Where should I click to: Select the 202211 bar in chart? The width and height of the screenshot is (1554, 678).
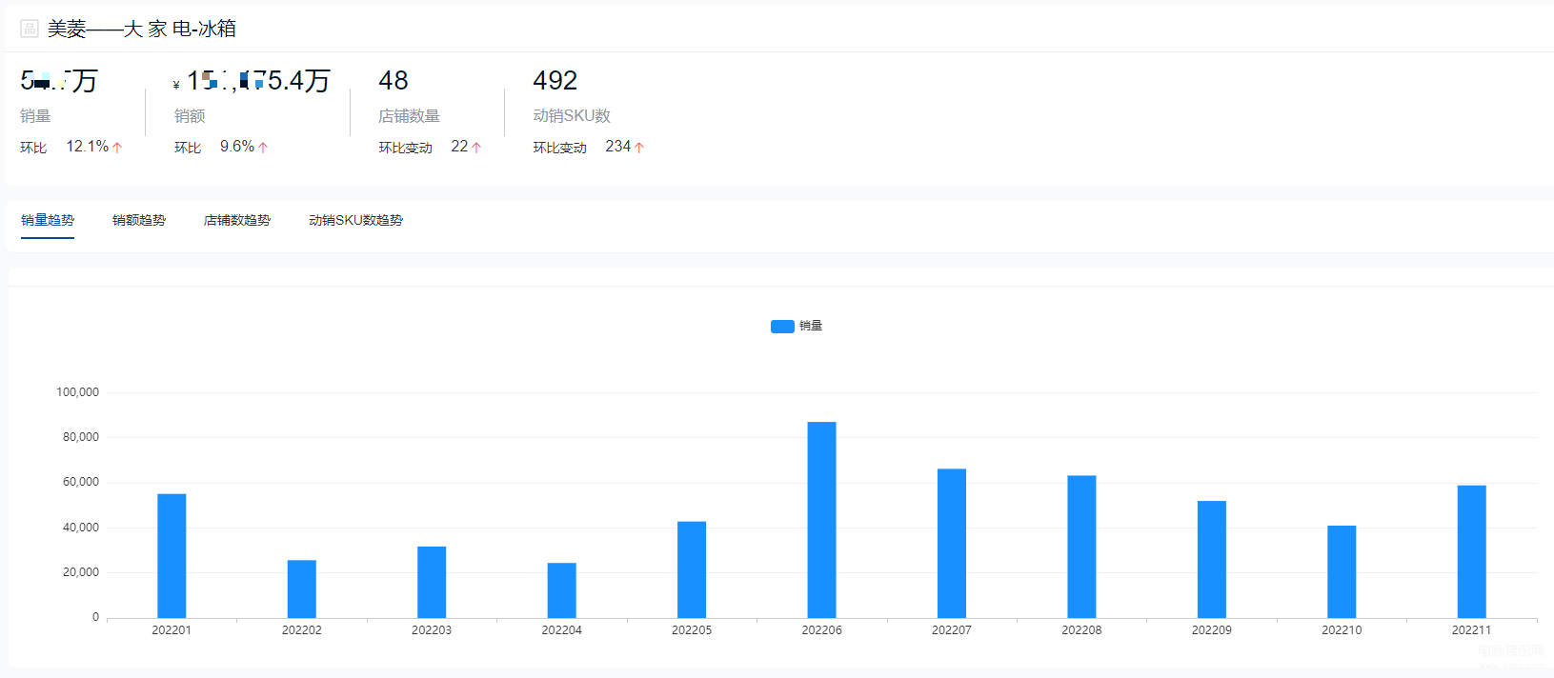(x=1472, y=552)
